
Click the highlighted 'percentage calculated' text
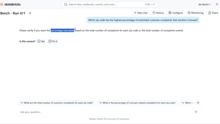click(x=62, y=30)
